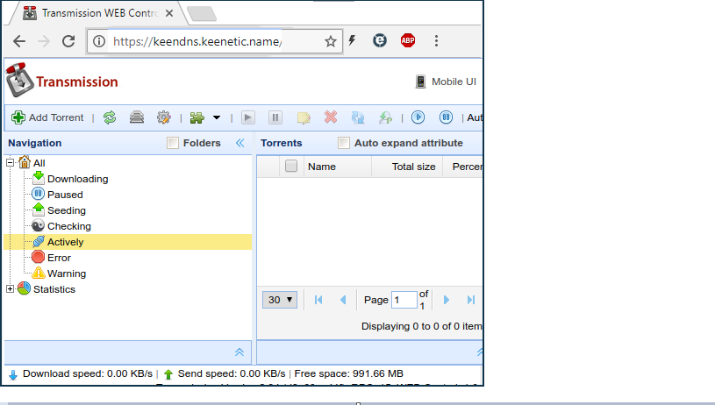The image size is (715, 405).
Task: Click the green plugin puzzle icon
Action: point(197,117)
